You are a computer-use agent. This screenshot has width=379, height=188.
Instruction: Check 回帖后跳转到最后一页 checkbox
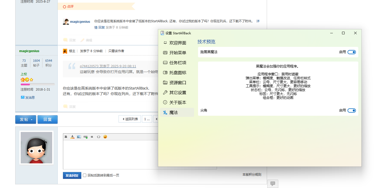(x=84, y=175)
